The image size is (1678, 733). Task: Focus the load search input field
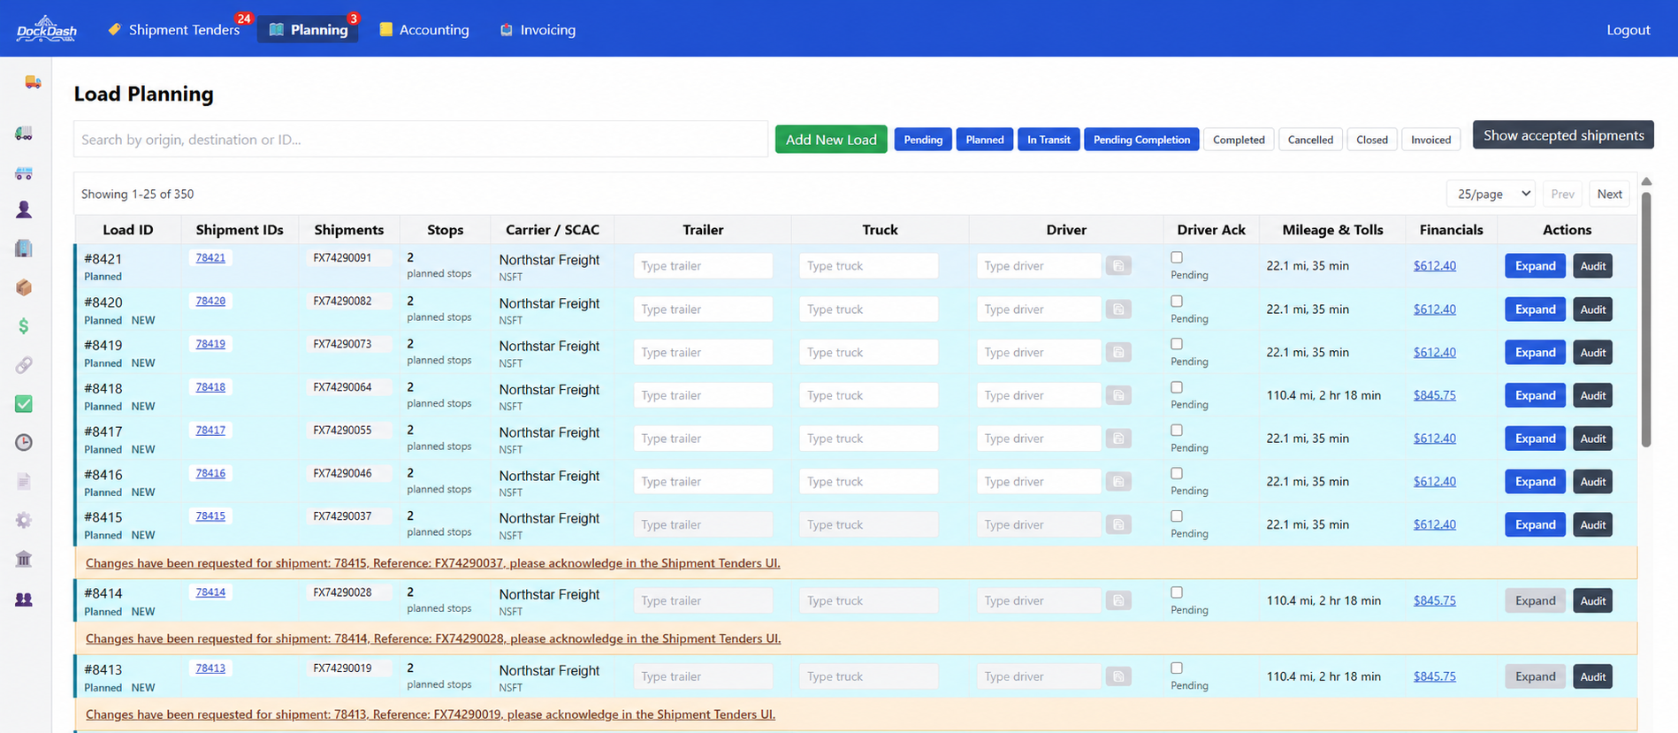pos(421,140)
